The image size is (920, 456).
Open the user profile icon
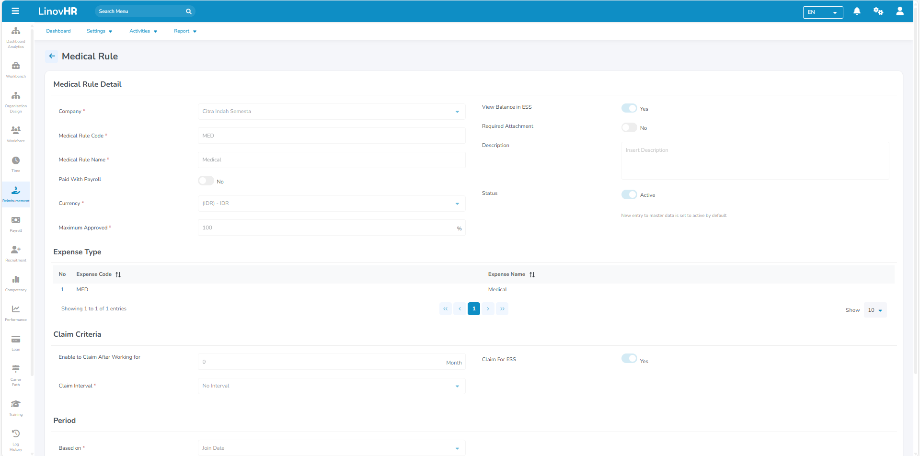click(x=900, y=11)
